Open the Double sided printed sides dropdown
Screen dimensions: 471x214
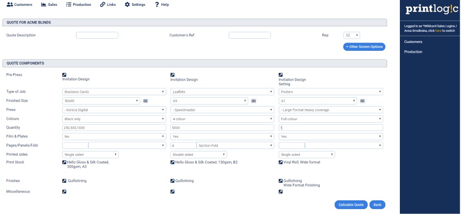point(198,154)
